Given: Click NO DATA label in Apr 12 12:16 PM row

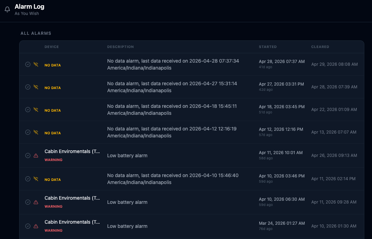Looking at the screenshot, I should tap(53, 133).
